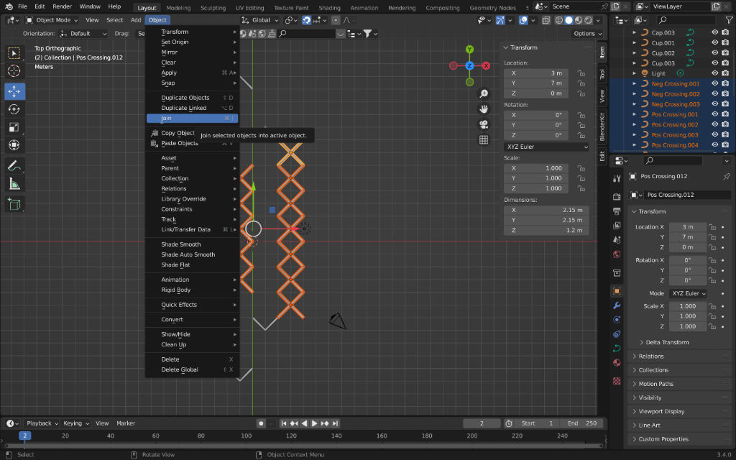Select the Rotate tool in left toolbar

click(14, 109)
